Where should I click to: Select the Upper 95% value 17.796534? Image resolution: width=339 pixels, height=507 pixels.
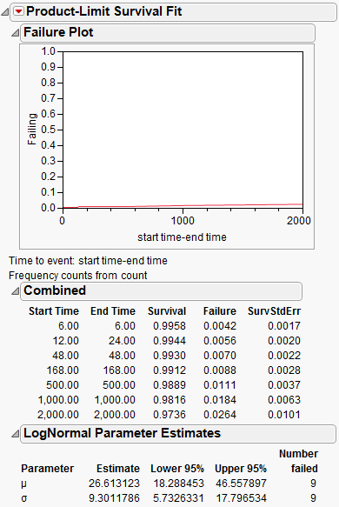click(241, 498)
